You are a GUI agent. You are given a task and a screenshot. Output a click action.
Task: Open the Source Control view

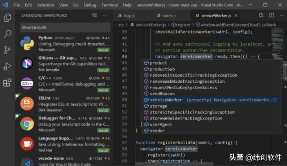(x=7, y=50)
